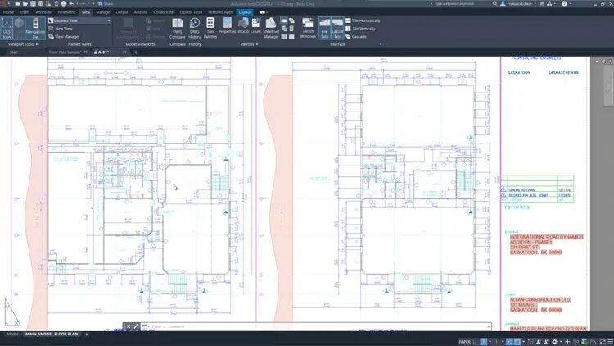Click the New file icon in quick access
The width and height of the screenshot is (614, 346).
[18, 3]
